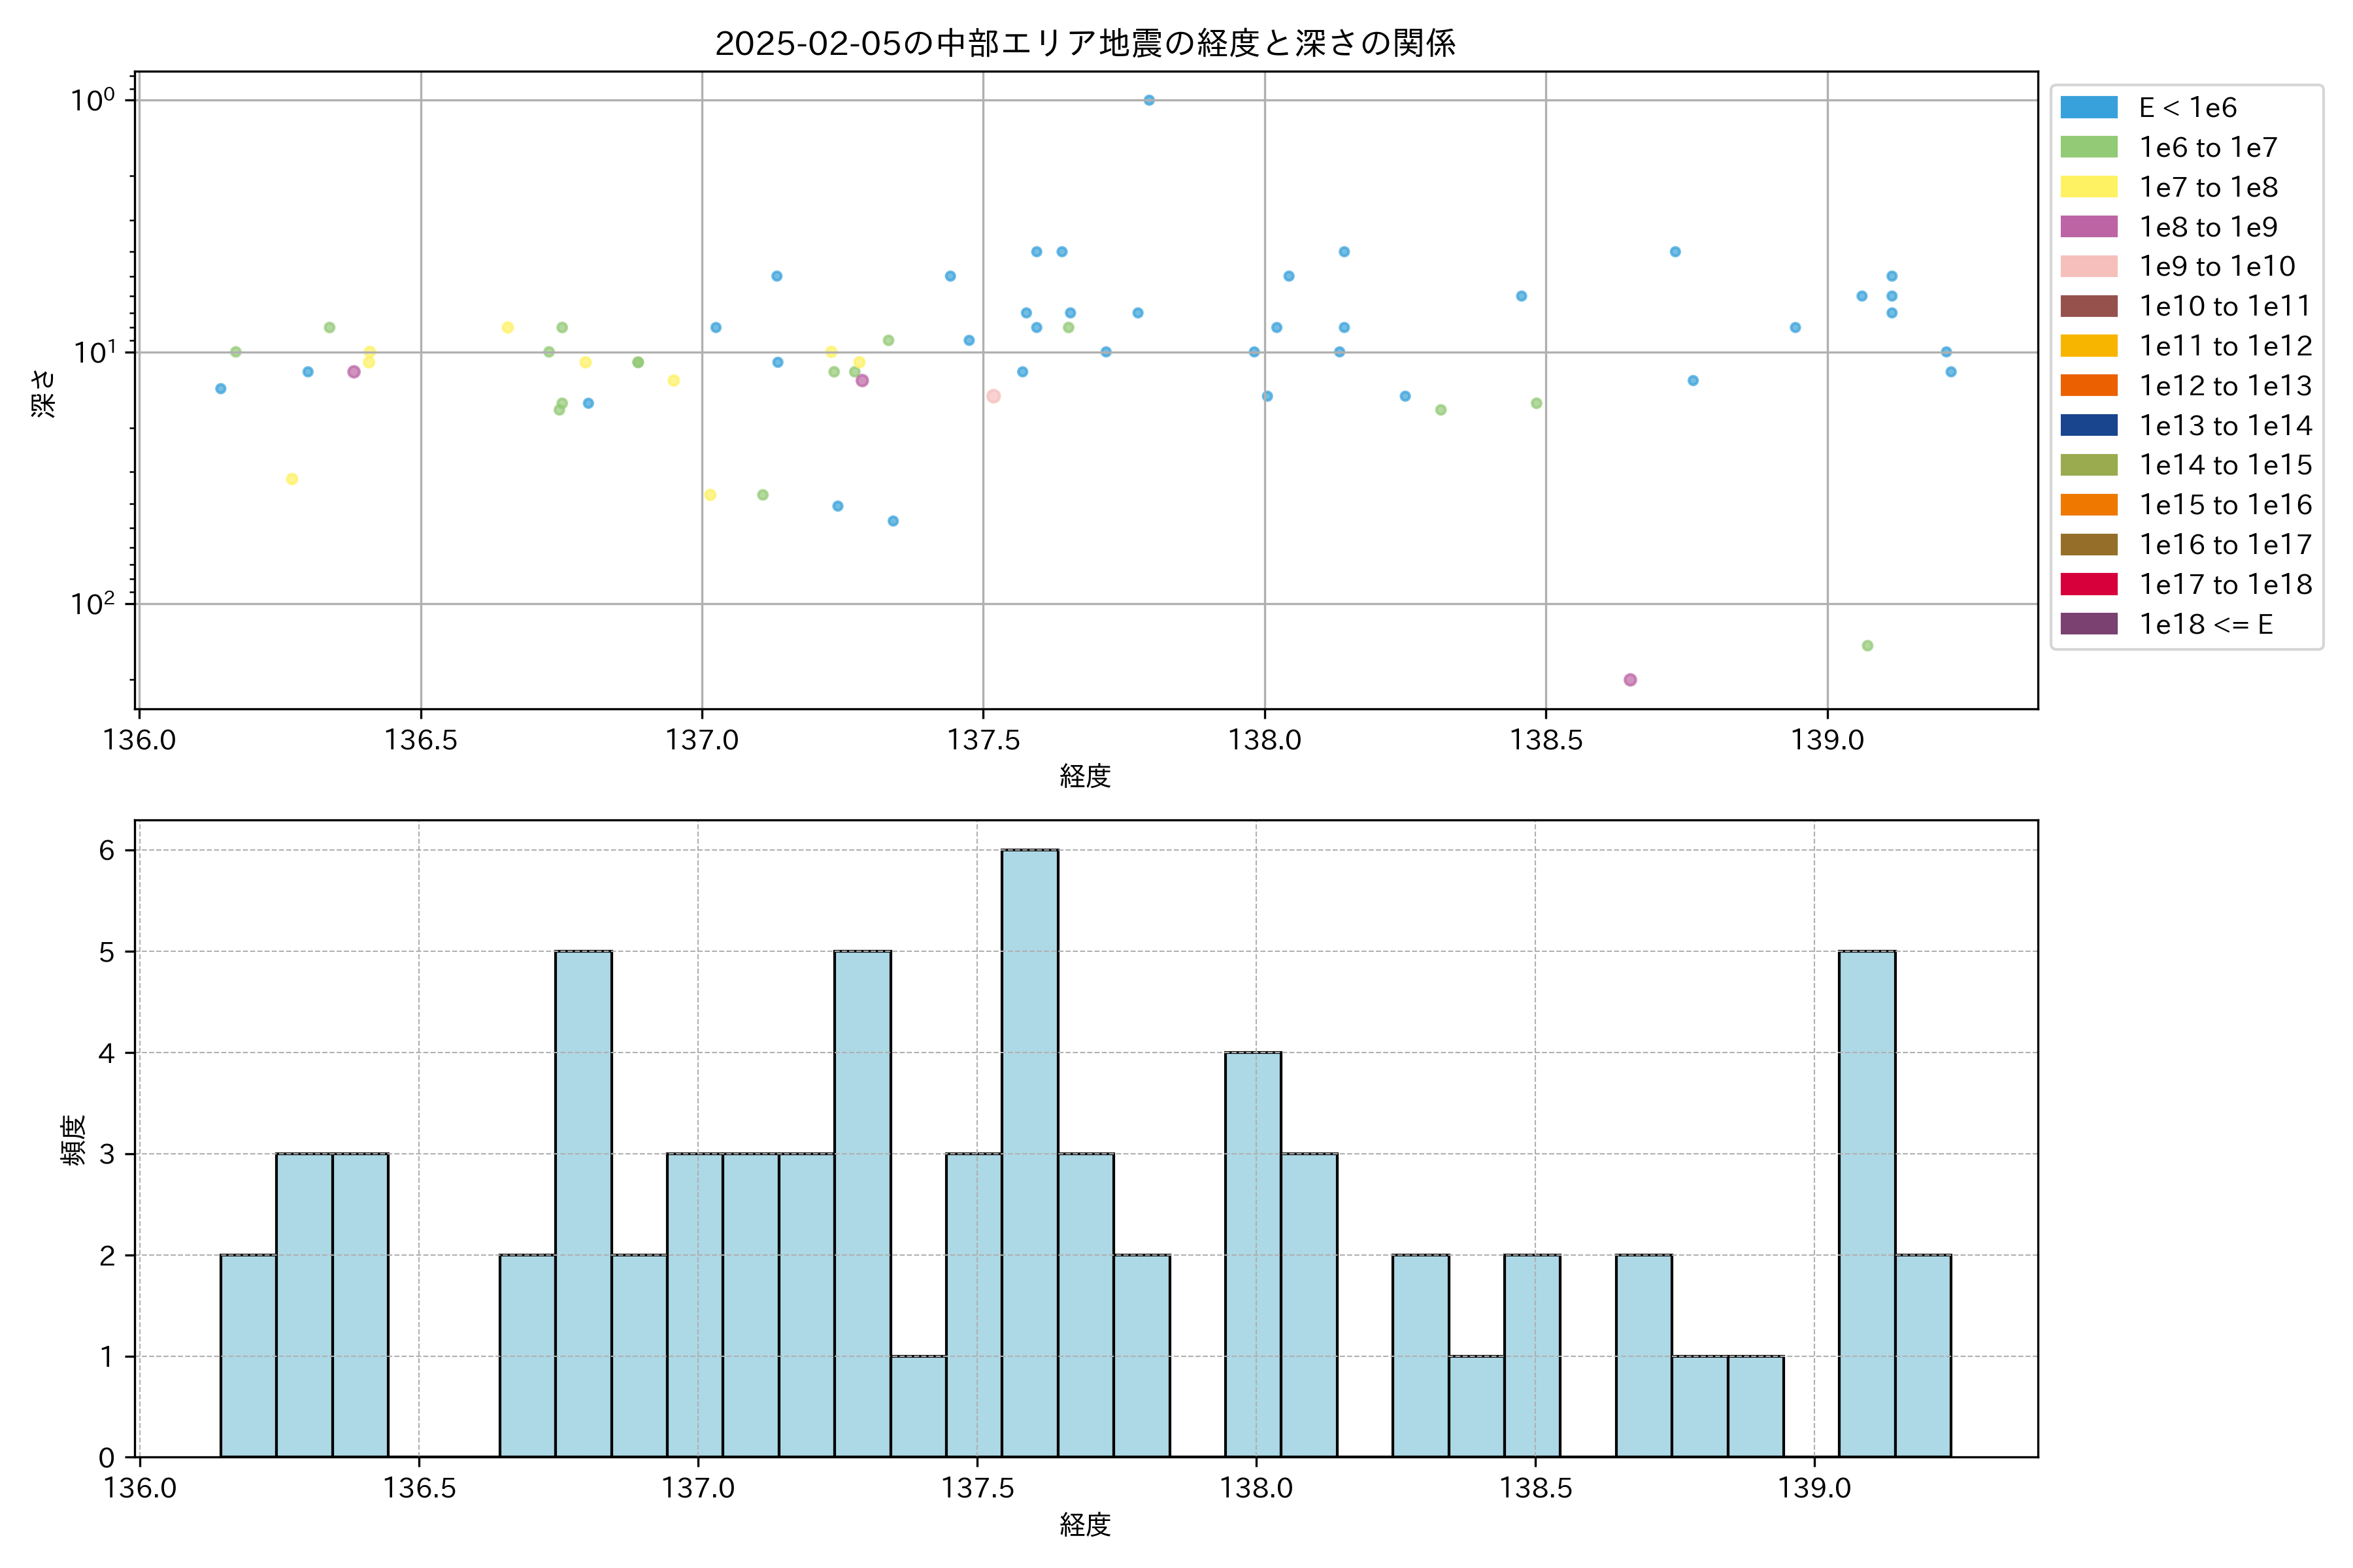The width and height of the screenshot is (2353, 1568).
Task: Click the '1e12 to 1e13' legend label
Action: point(2225,386)
